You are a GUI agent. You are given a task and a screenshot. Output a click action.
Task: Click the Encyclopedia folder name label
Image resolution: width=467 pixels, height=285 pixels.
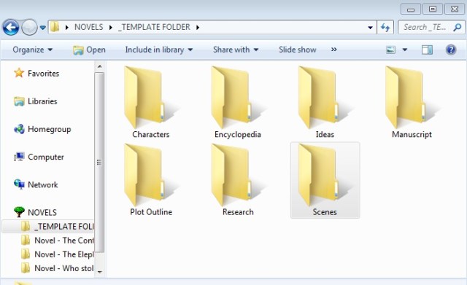click(238, 134)
